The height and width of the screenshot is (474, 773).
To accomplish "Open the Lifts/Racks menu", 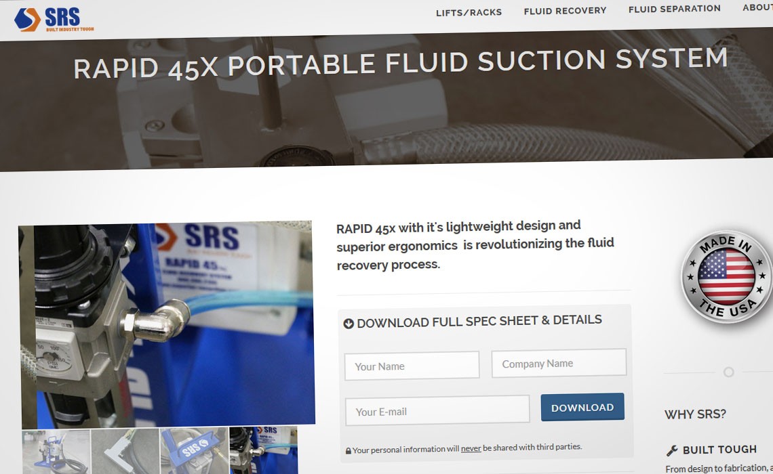I will tap(469, 12).
